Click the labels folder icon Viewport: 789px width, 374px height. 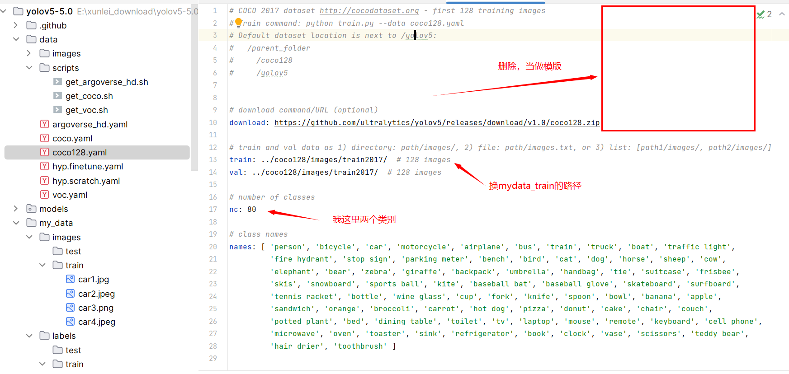coord(45,336)
